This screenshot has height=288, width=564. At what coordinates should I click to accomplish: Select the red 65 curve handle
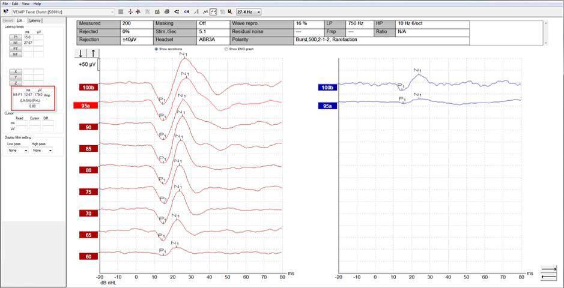click(x=89, y=235)
